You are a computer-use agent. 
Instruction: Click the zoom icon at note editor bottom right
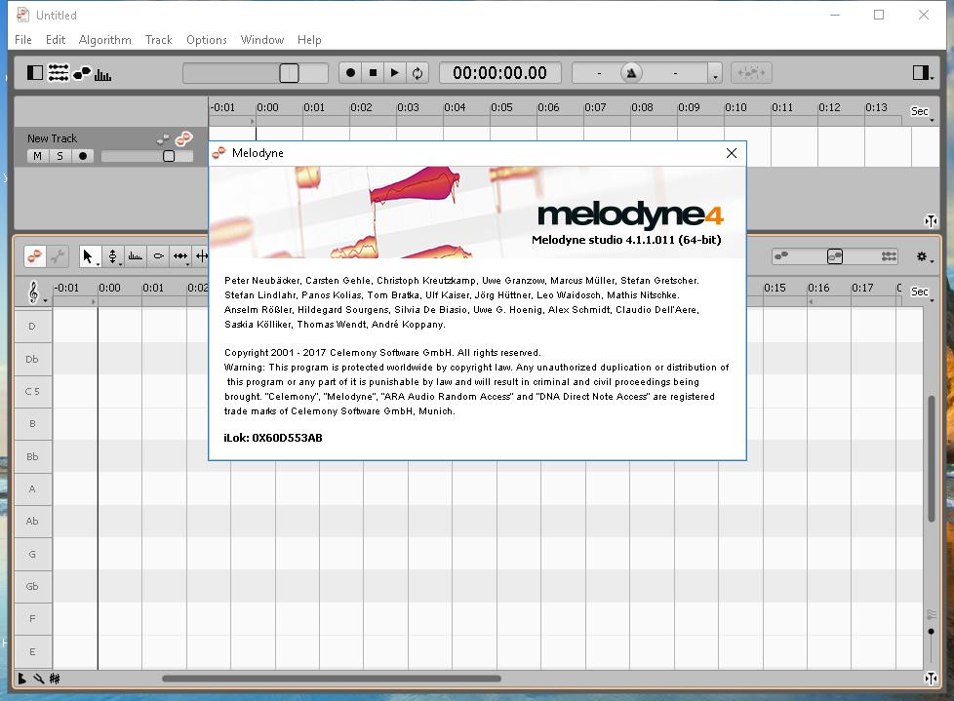(931, 678)
